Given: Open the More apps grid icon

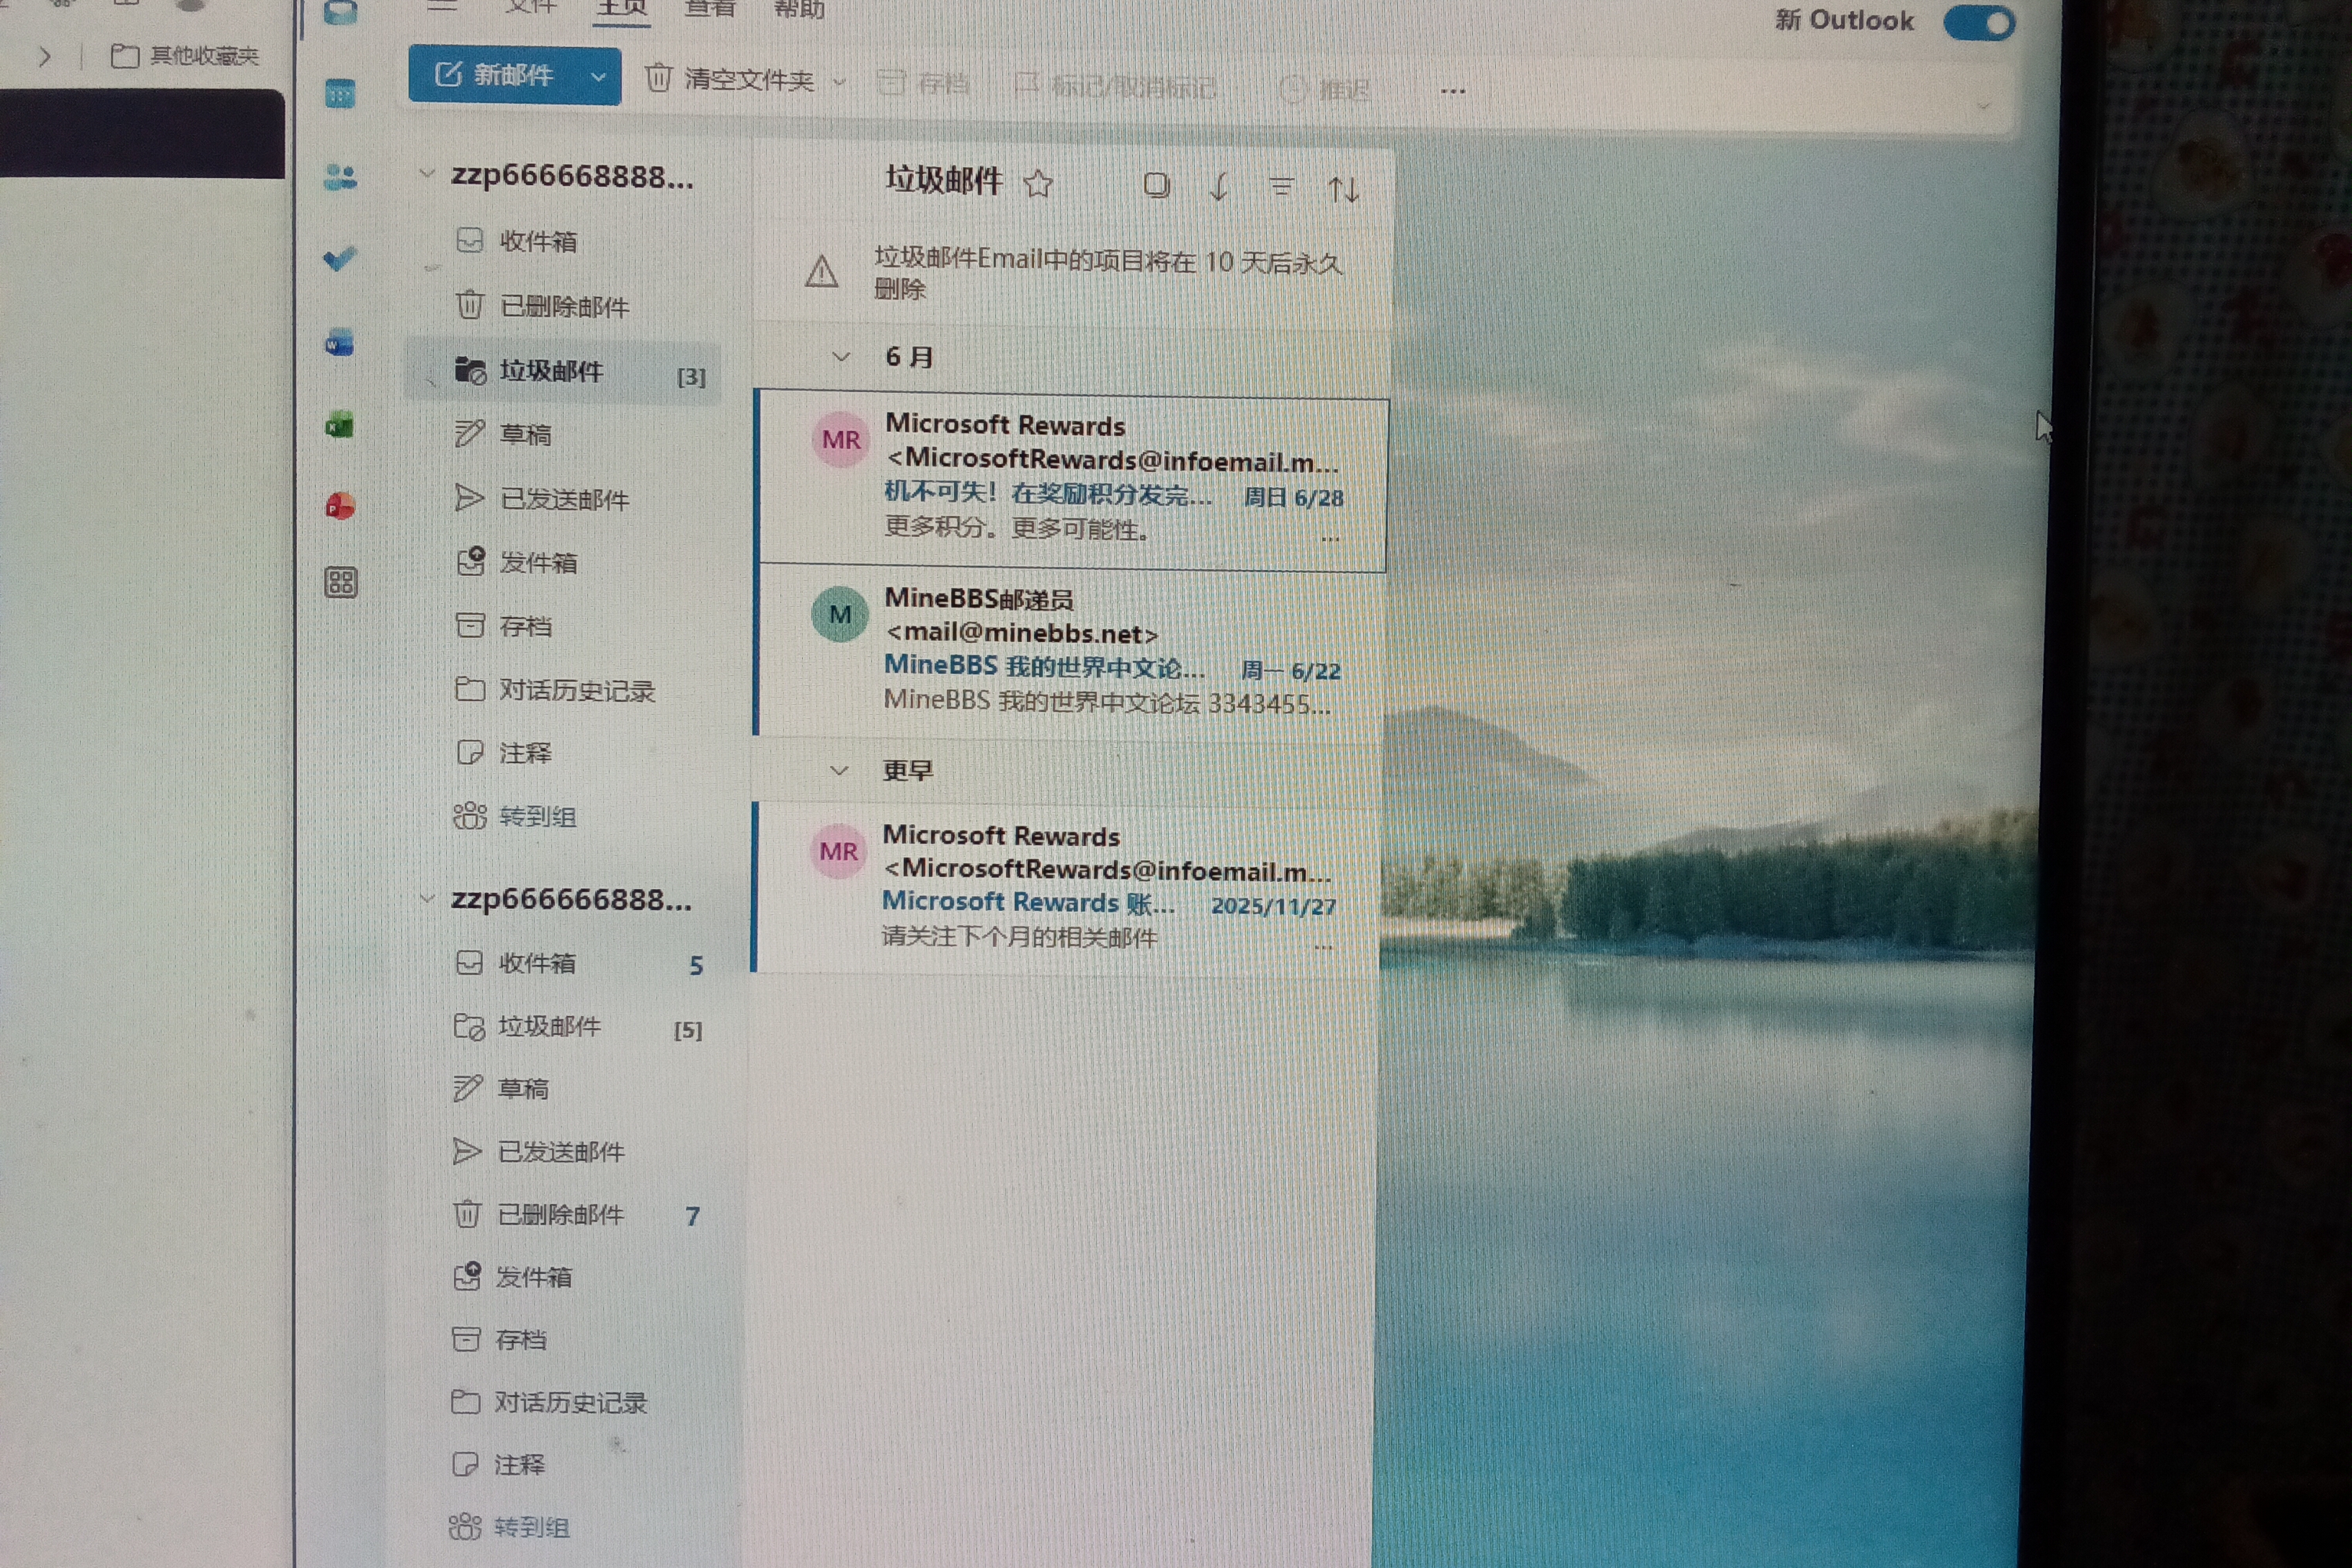Looking at the screenshot, I should (341, 582).
